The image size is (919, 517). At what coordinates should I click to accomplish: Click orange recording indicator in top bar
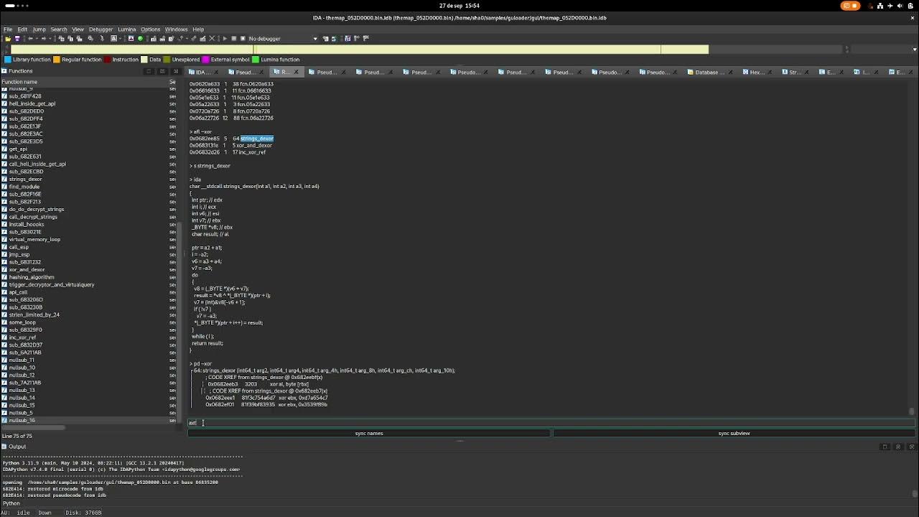(x=850, y=6)
